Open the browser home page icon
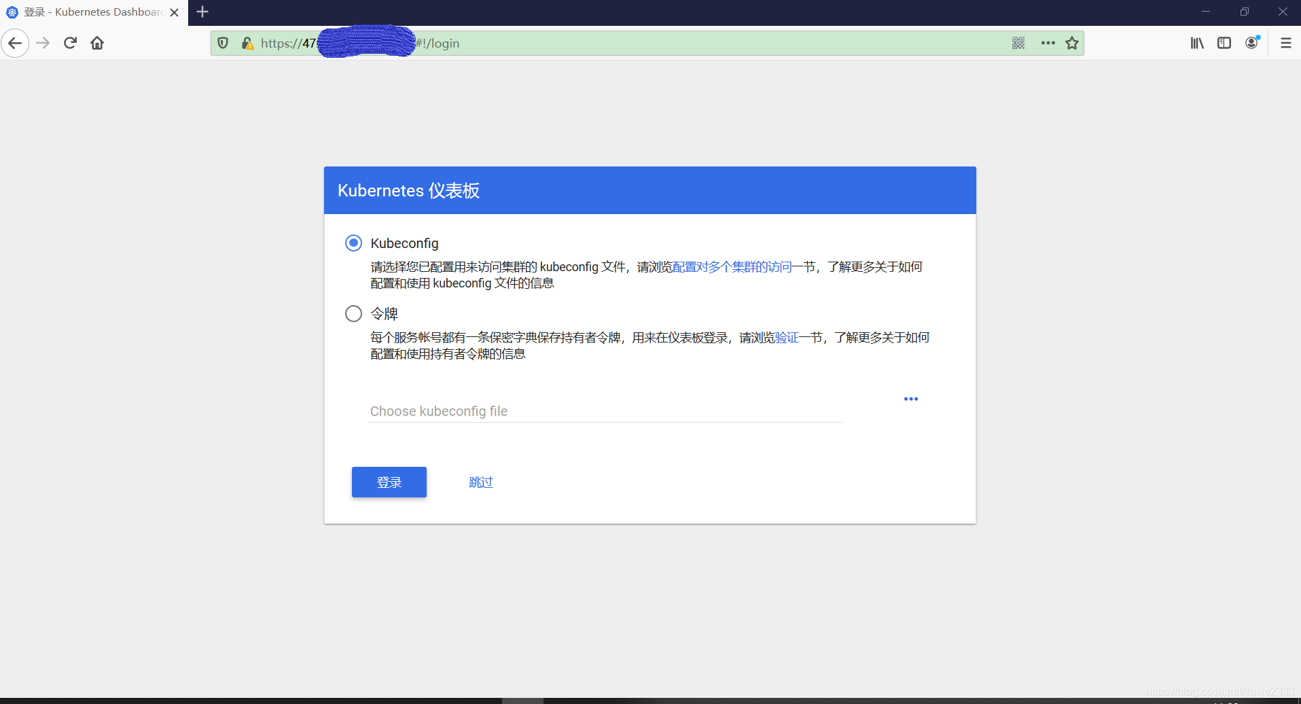The image size is (1301, 704). click(97, 43)
